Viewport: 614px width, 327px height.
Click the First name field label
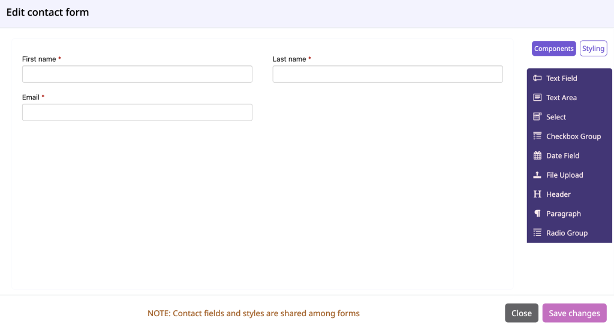pos(39,59)
